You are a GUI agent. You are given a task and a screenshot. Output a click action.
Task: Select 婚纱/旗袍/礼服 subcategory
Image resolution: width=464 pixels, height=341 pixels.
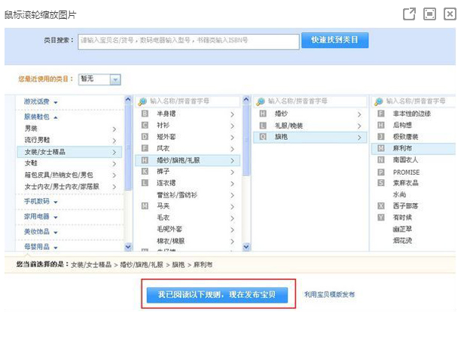pos(188,160)
